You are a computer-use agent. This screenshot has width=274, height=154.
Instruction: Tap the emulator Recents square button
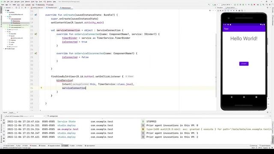256,97
